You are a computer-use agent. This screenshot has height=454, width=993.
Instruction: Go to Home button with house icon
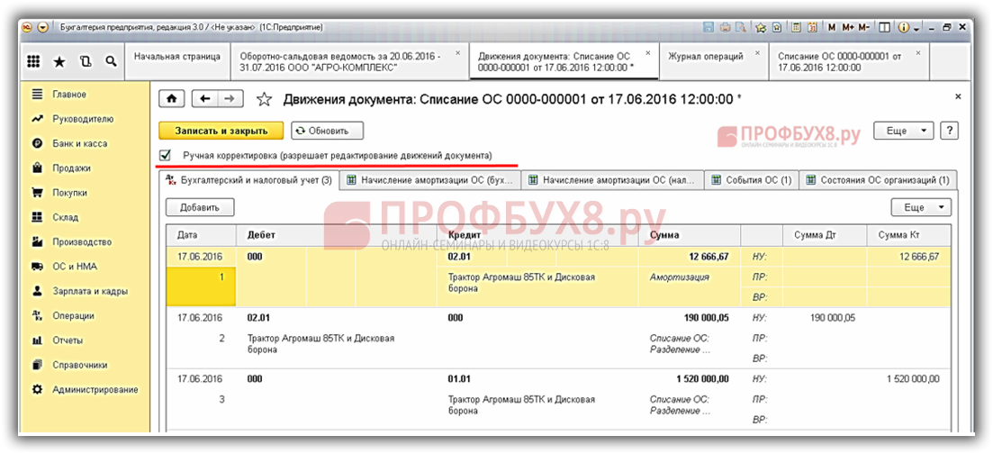171,98
